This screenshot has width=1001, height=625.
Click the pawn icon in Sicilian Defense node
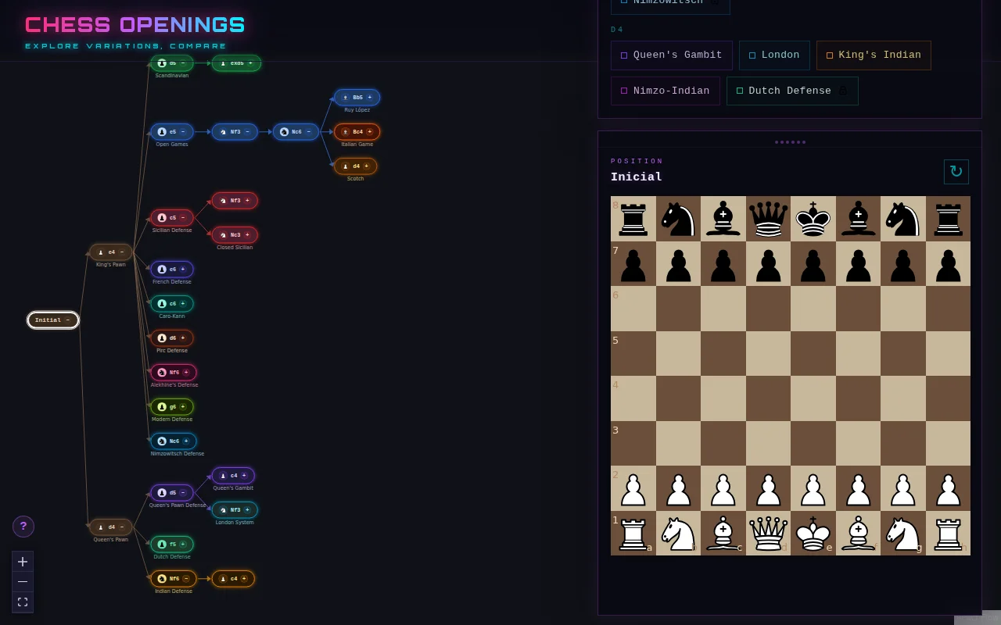pos(162,218)
